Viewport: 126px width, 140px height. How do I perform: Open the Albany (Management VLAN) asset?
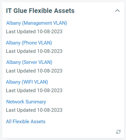[x=37, y=23]
